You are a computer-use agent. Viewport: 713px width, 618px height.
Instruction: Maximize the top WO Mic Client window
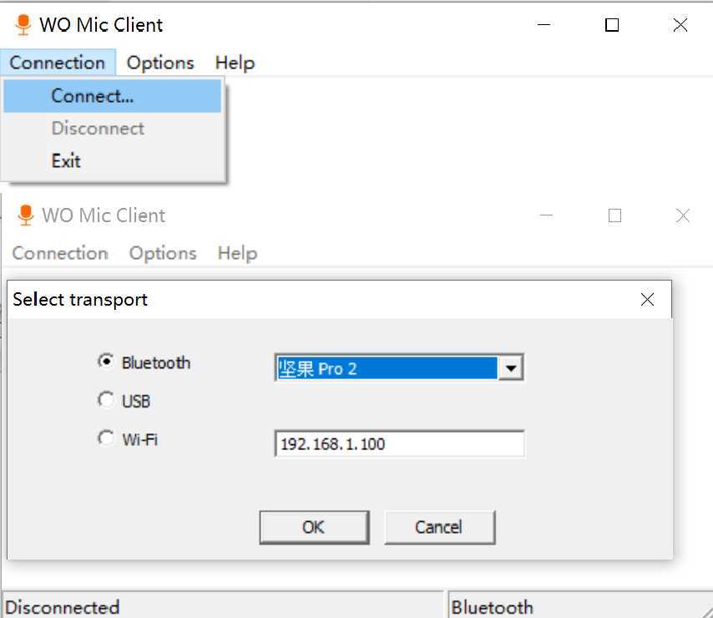612,25
